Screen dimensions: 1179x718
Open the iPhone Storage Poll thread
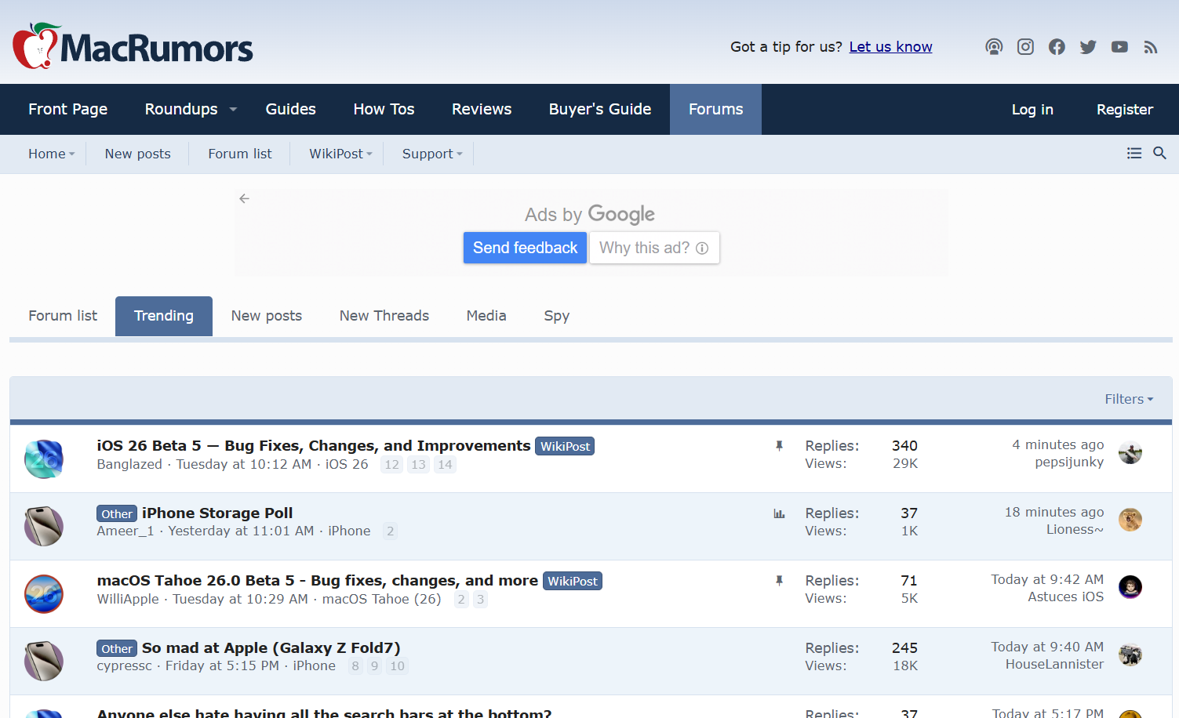click(x=217, y=513)
